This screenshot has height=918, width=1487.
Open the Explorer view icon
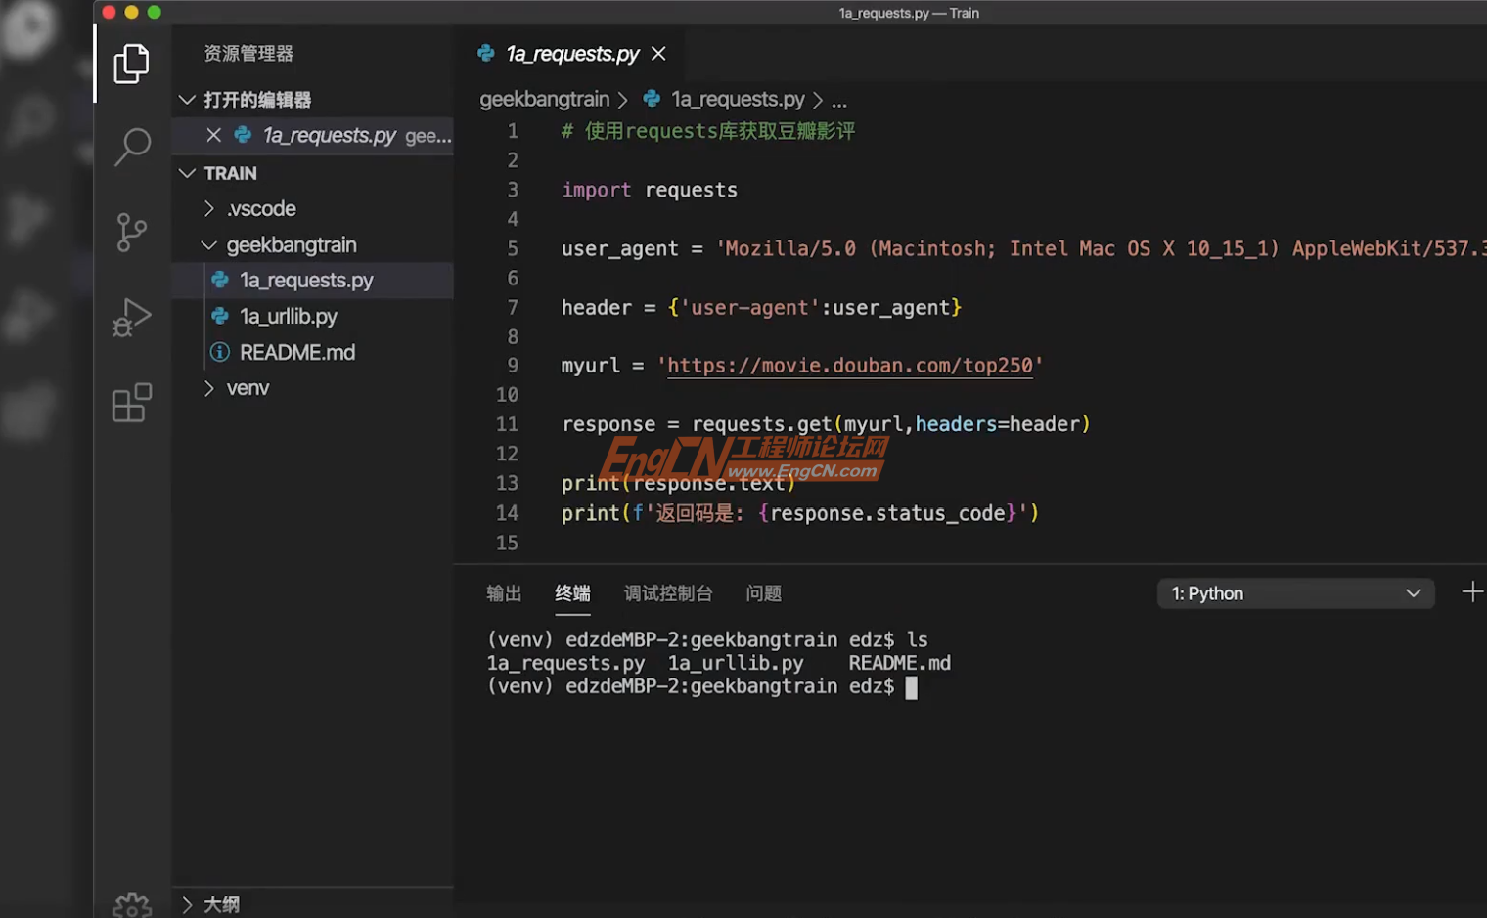(x=132, y=63)
